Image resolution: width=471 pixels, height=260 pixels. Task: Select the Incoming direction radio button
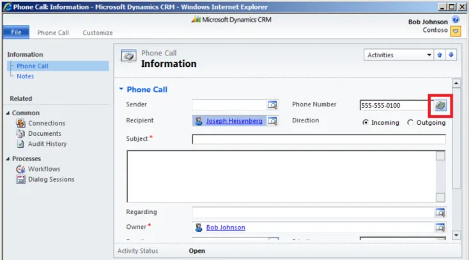pyautogui.click(x=366, y=122)
